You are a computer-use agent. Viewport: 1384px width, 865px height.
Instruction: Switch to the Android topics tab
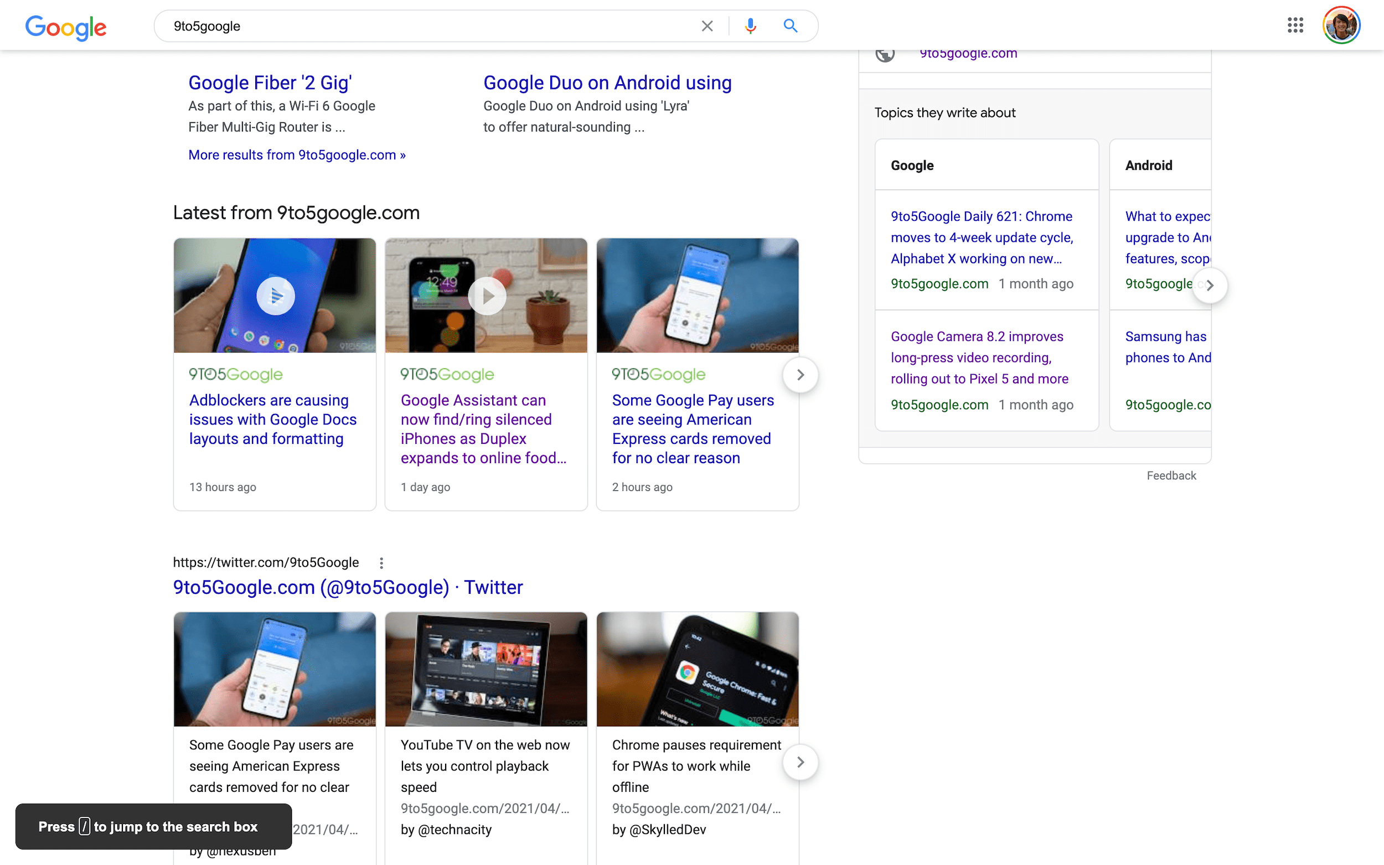[1148, 165]
